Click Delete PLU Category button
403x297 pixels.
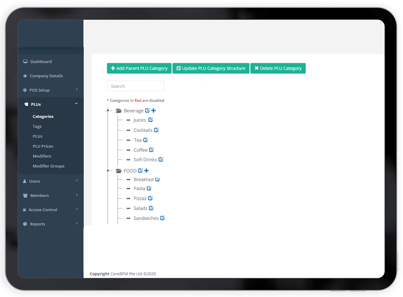(x=278, y=68)
